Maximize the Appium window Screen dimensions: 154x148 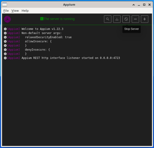[144, 5]
